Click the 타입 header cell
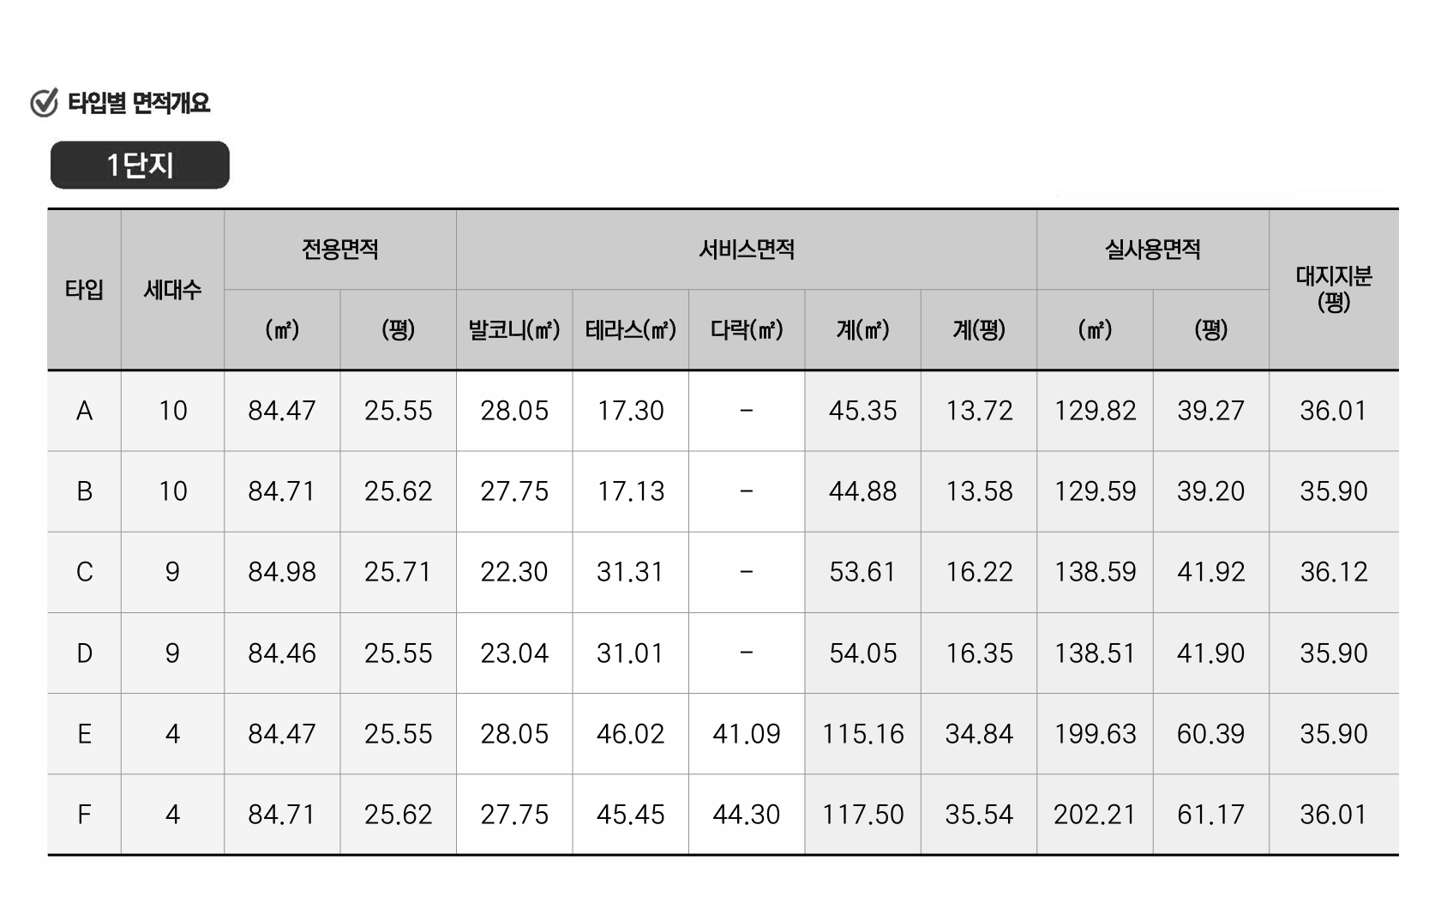Screen dimensions: 1441x903 coord(84,290)
